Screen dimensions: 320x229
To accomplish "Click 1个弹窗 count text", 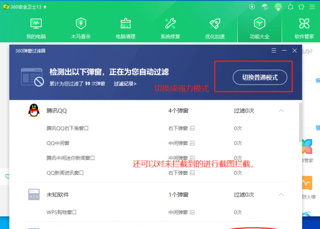I will (x=178, y=195).
